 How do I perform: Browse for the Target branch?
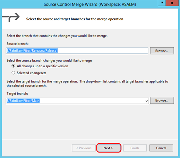(x=162, y=100)
